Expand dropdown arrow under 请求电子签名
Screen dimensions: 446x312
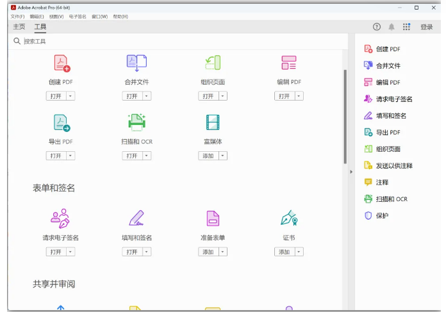70,252
